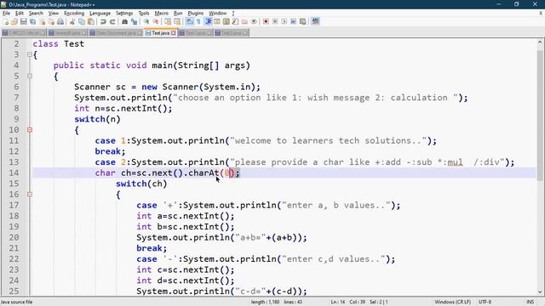Save the file using Save icon

[23, 21]
